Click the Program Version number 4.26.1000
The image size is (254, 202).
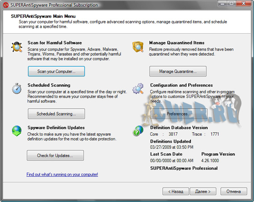click(210, 160)
